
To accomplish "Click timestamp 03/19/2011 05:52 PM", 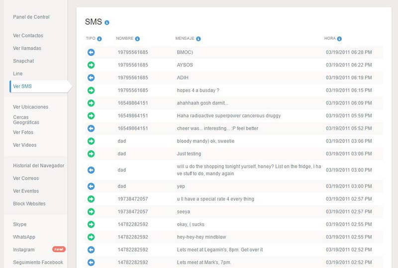I will tap(349, 129).
